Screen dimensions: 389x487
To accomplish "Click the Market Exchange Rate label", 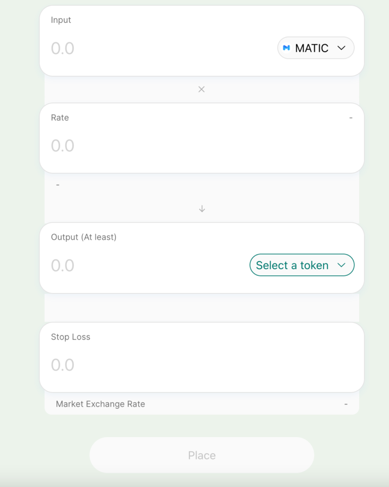I will pyautogui.click(x=101, y=404).
